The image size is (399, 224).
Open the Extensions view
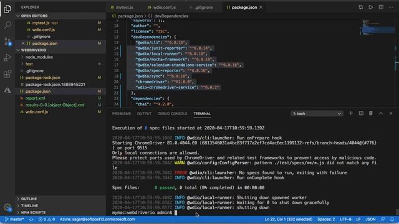(7, 74)
